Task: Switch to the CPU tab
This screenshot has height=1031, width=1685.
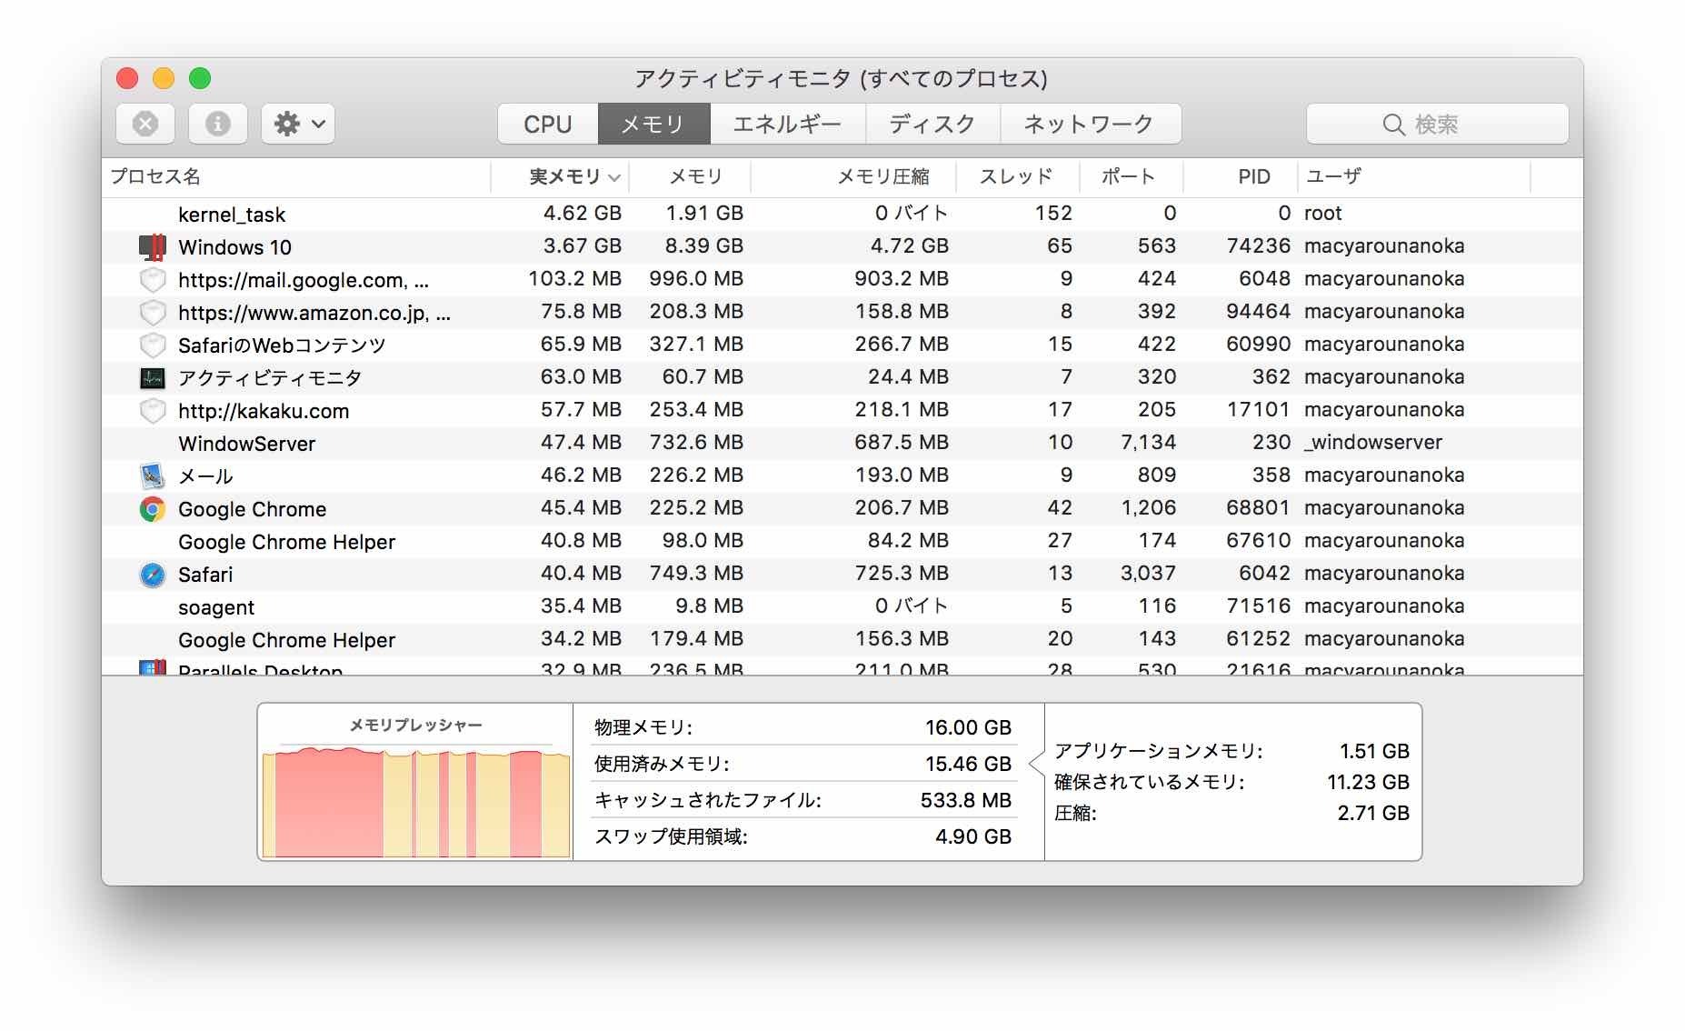Action: tap(548, 124)
